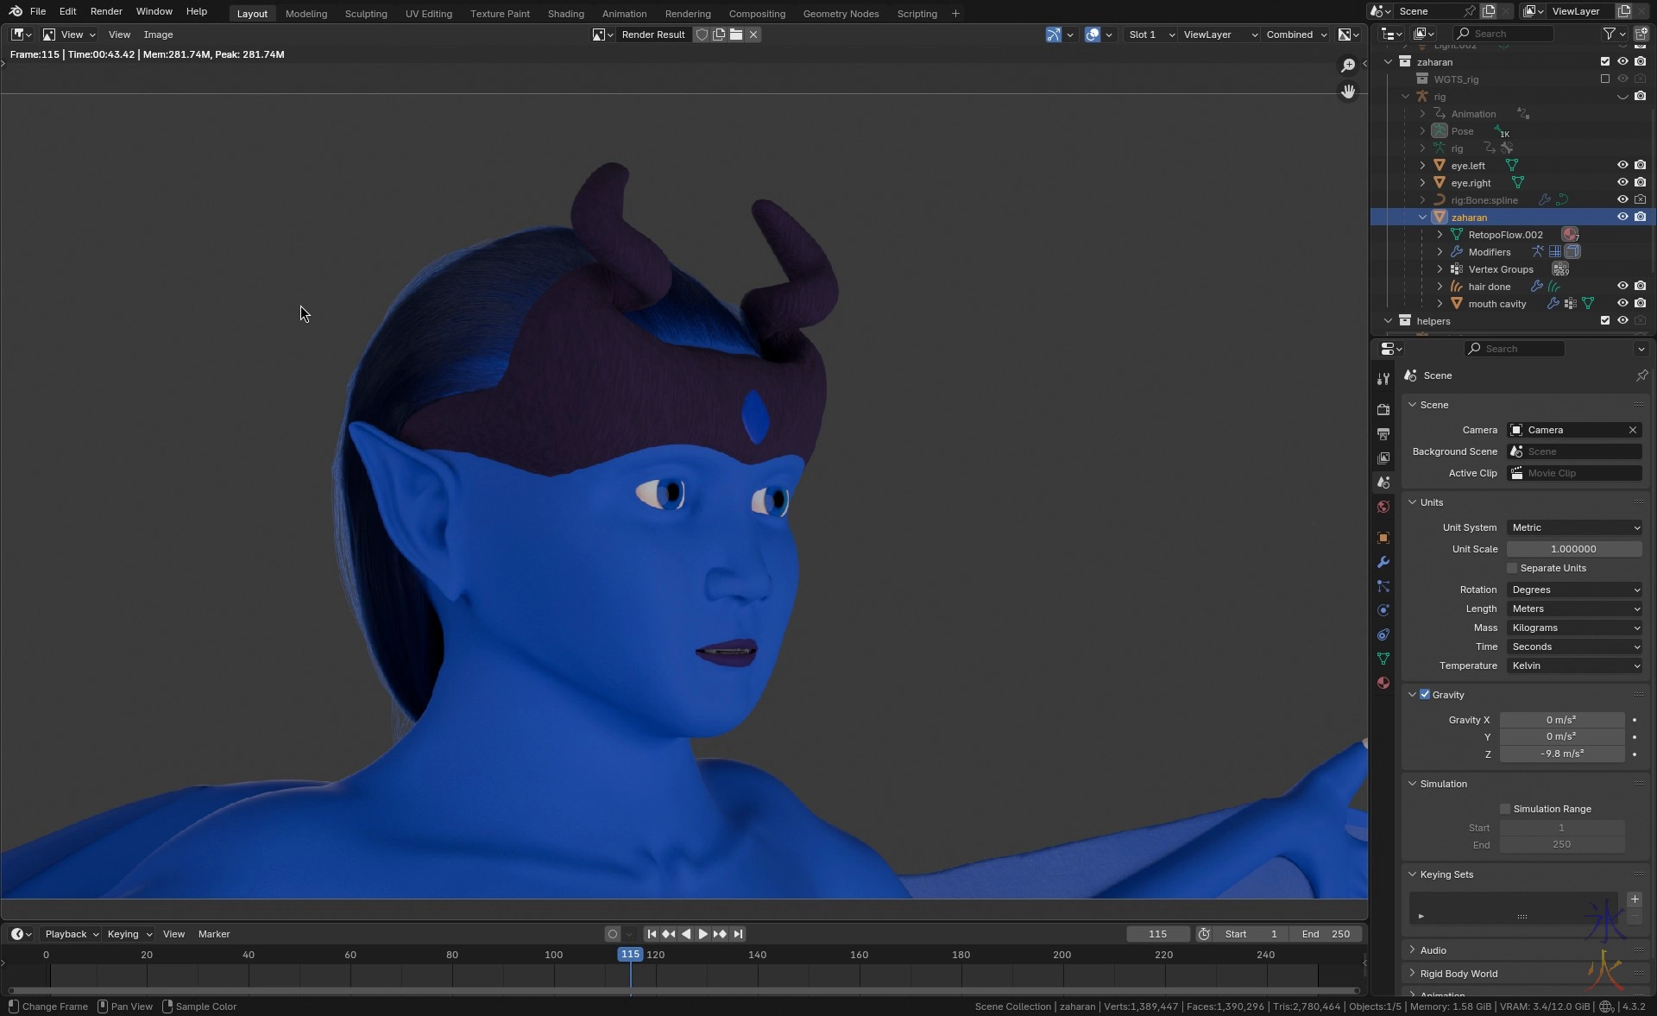The width and height of the screenshot is (1657, 1016).
Task: Click the Unit Scale value field
Action: pos(1573,549)
